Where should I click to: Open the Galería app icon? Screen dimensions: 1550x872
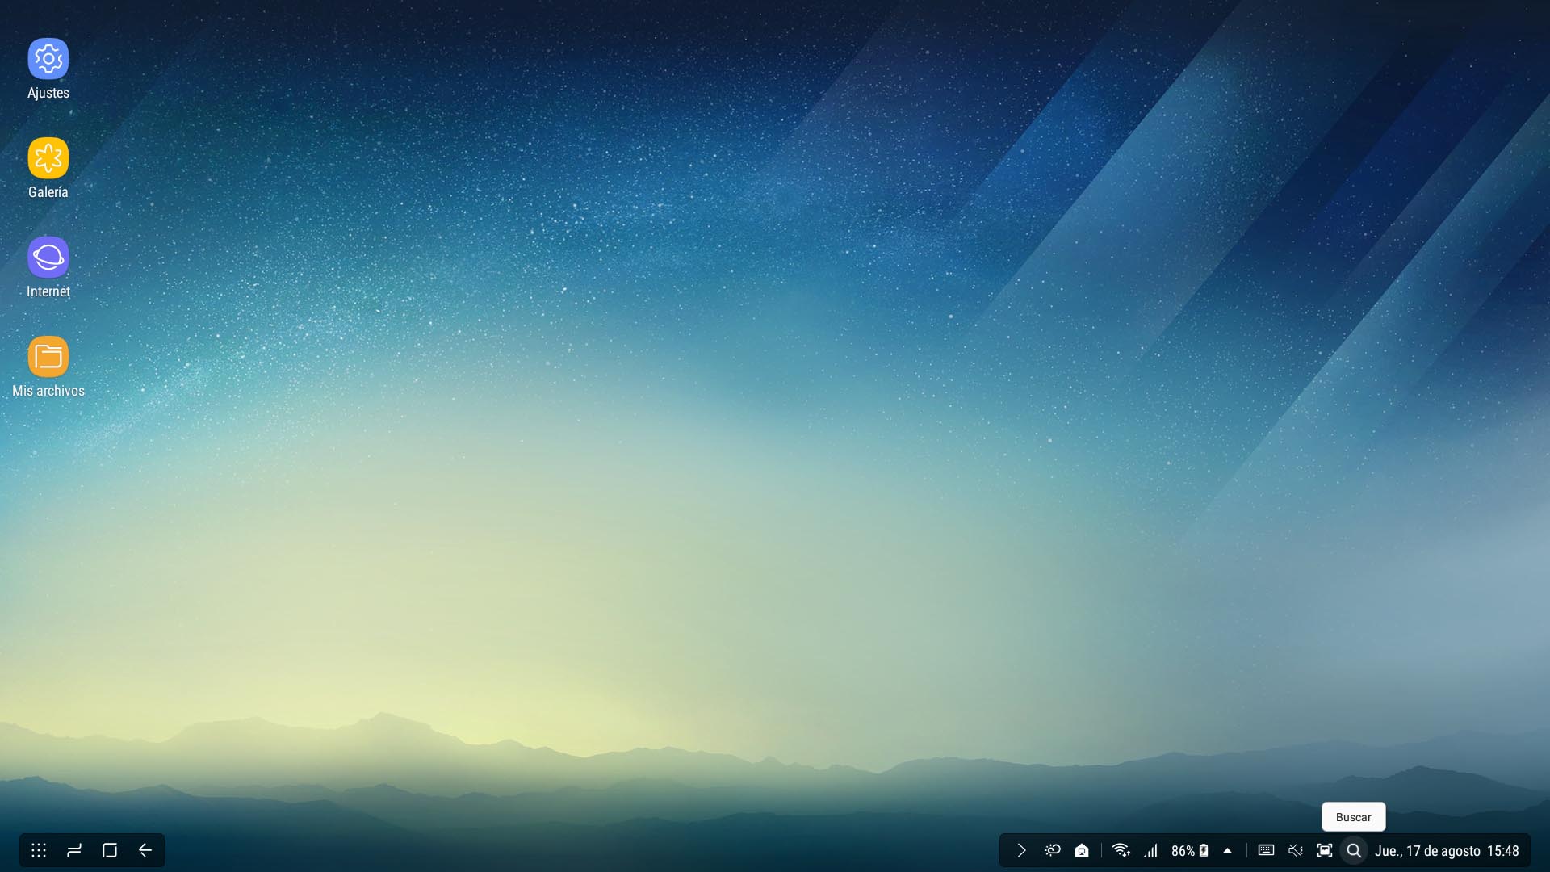[48, 157]
